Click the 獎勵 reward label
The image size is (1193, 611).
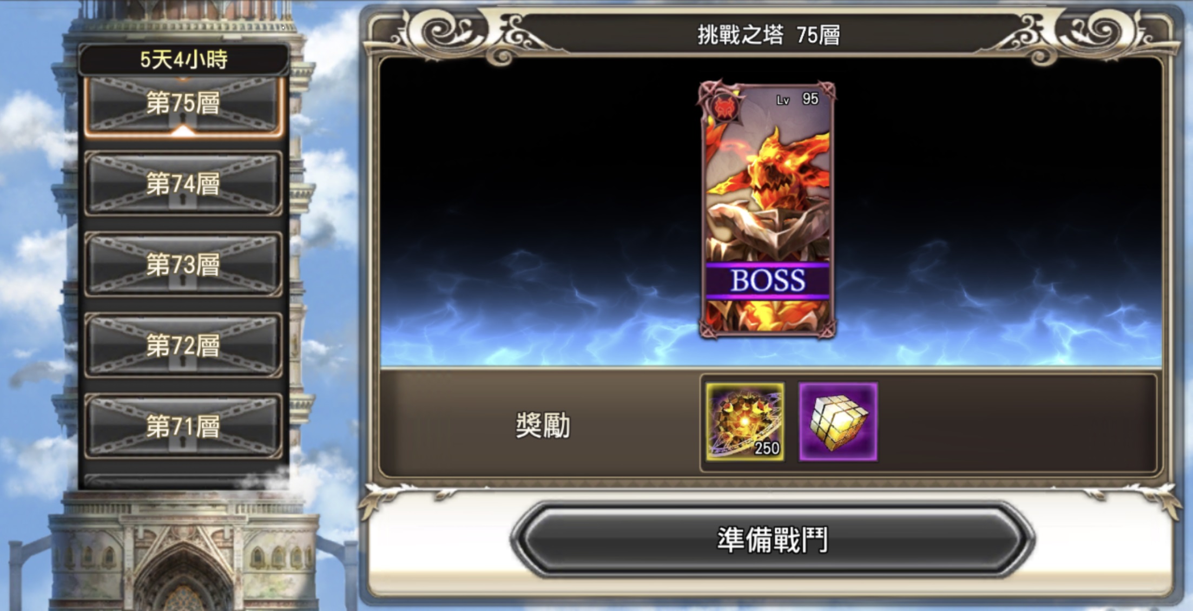click(x=543, y=425)
